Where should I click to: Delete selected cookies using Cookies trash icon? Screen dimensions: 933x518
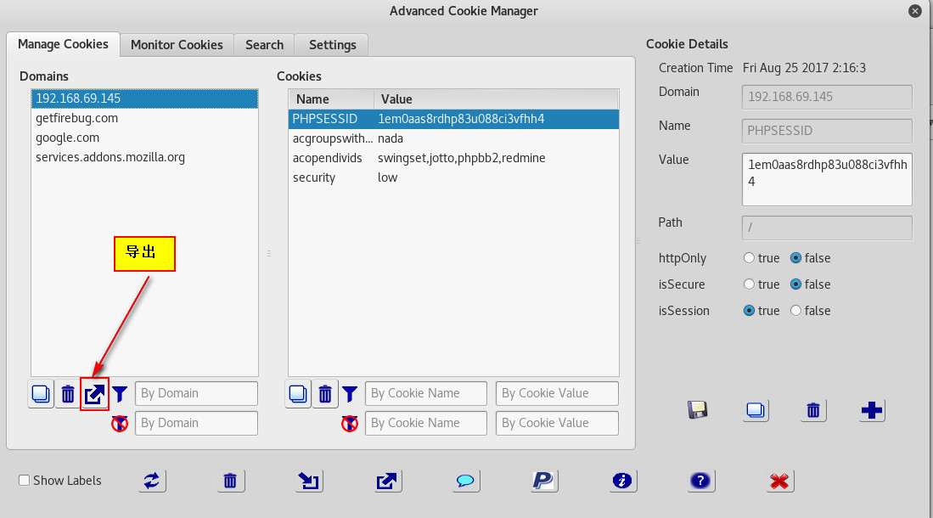tap(325, 393)
